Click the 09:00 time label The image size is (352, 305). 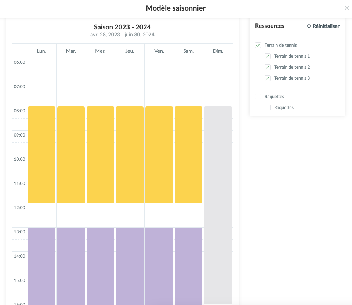[19, 135]
